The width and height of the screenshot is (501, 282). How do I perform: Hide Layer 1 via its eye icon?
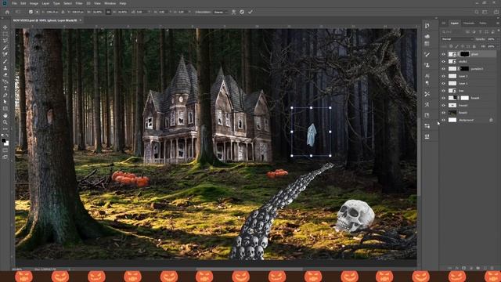click(x=444, y=84)
